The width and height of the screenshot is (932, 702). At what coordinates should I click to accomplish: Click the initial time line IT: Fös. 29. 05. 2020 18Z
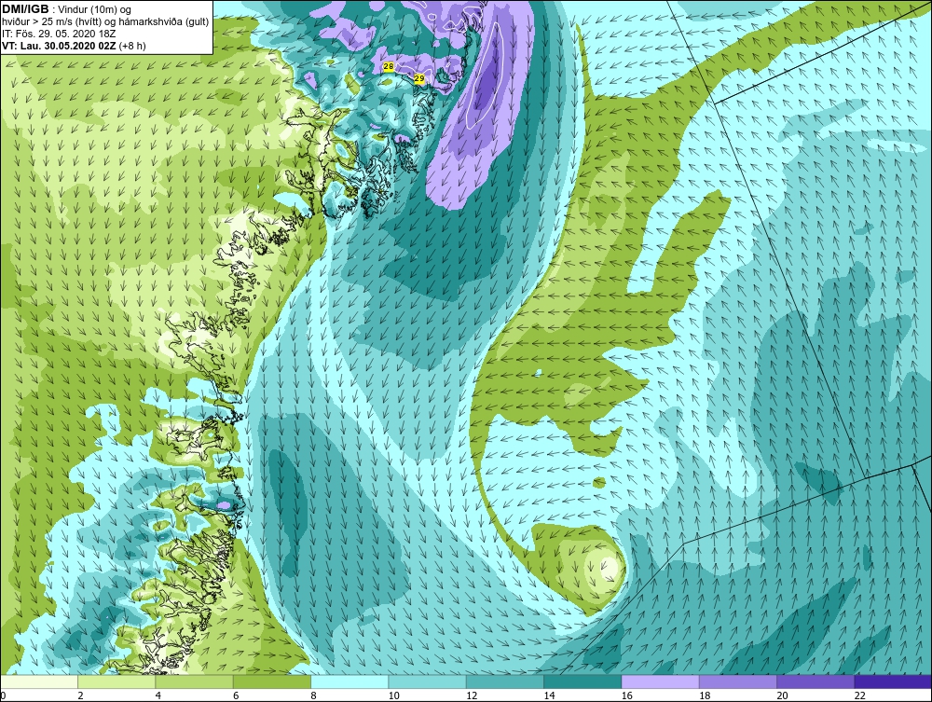click(x=58, y=34)
